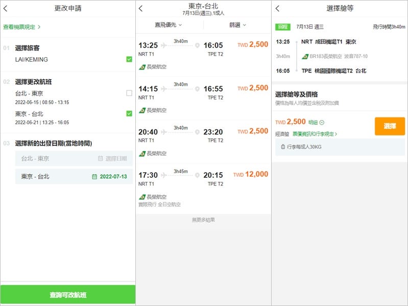Select the 13:25 to 16:05 flight
The height and width of the screenshot is (306, 408).
pyautogui.click(x=203, y=55)
